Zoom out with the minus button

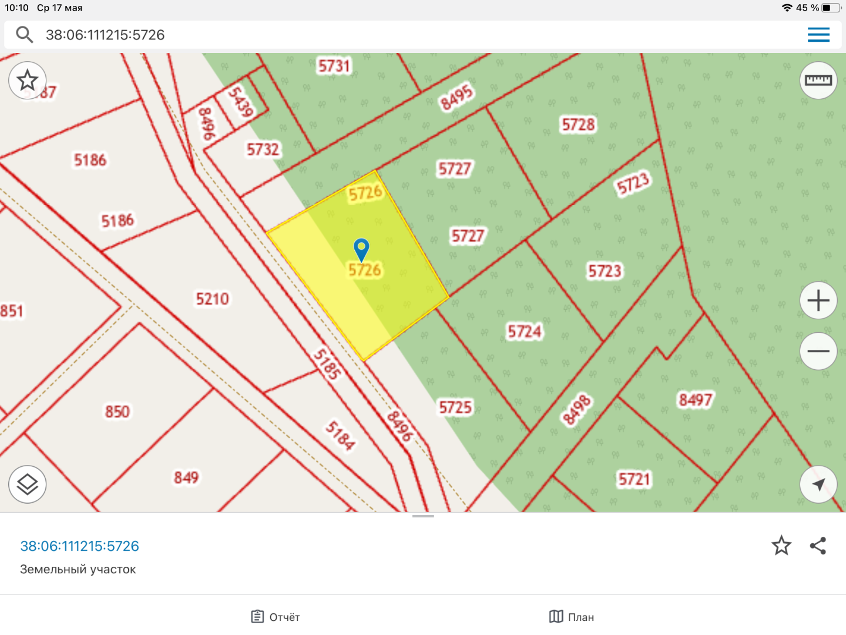click(x=818, y=351)
